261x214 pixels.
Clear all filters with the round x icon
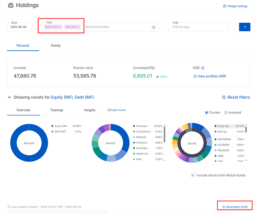coord(153,27)
